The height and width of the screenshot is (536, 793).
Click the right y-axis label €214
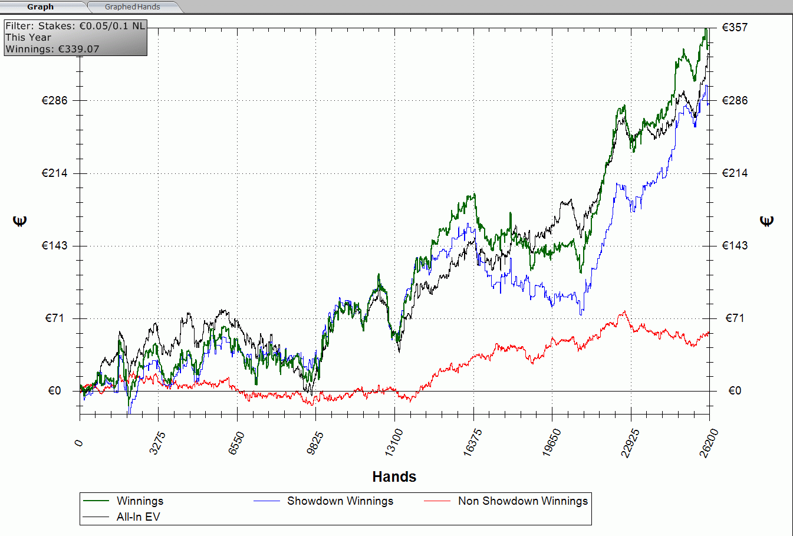(x=735, y=173)
